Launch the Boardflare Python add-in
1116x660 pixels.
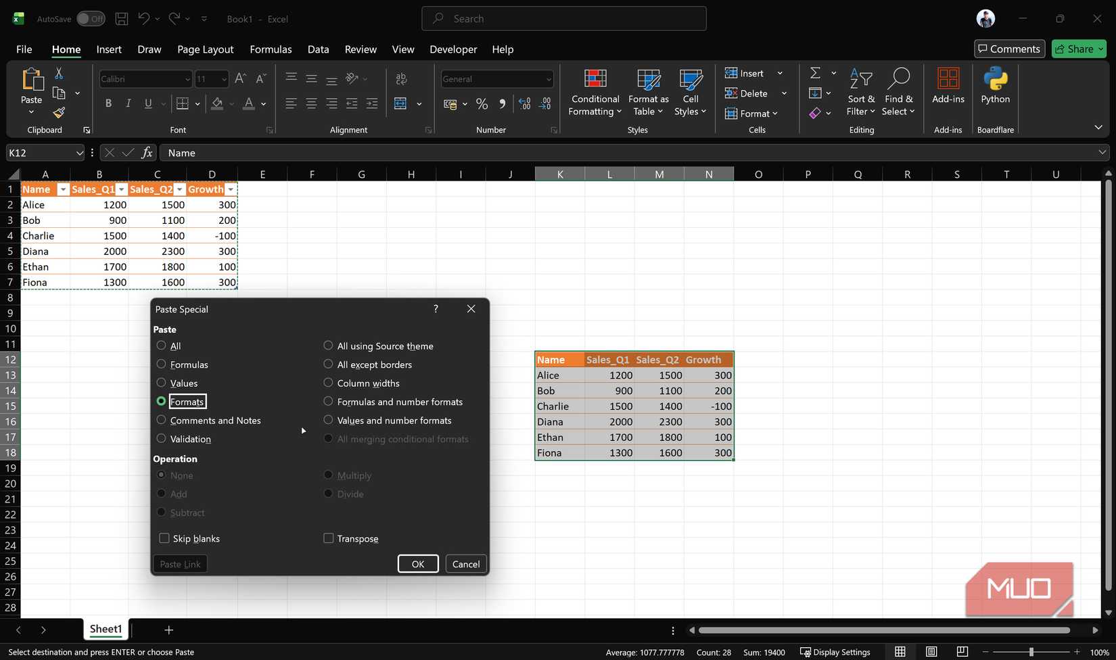(x=996, y=86)
